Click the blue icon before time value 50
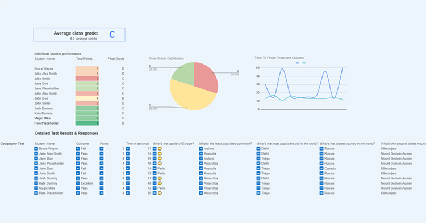 tap(128, 193)
